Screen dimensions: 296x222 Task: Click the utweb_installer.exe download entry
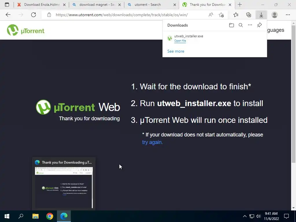point(215,38)
